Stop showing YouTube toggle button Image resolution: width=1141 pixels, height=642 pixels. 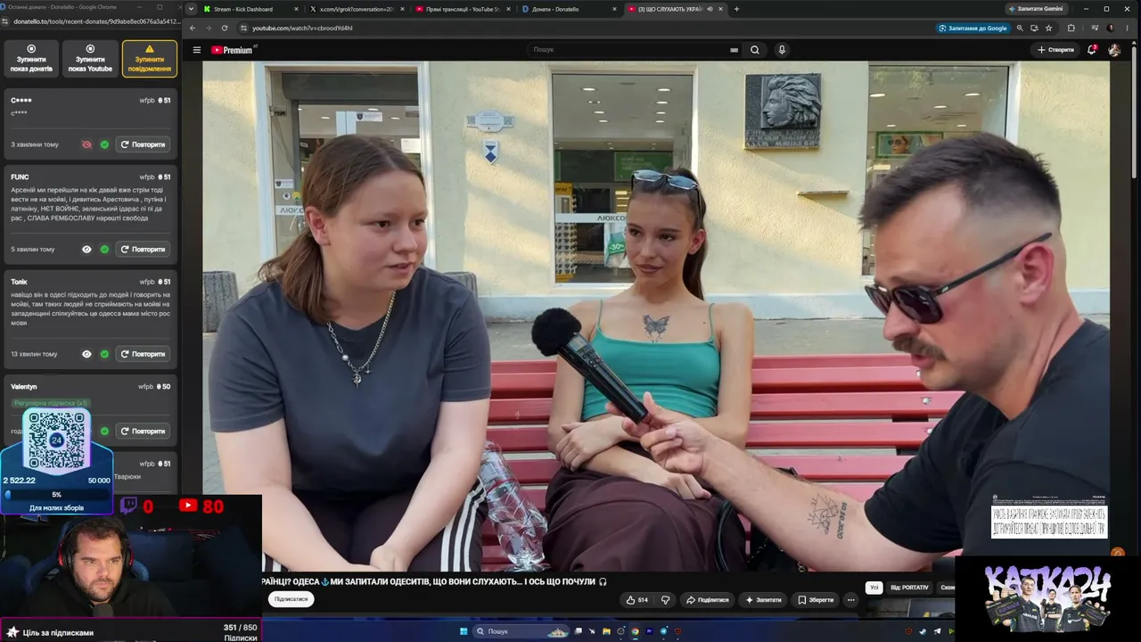(90, 59)
